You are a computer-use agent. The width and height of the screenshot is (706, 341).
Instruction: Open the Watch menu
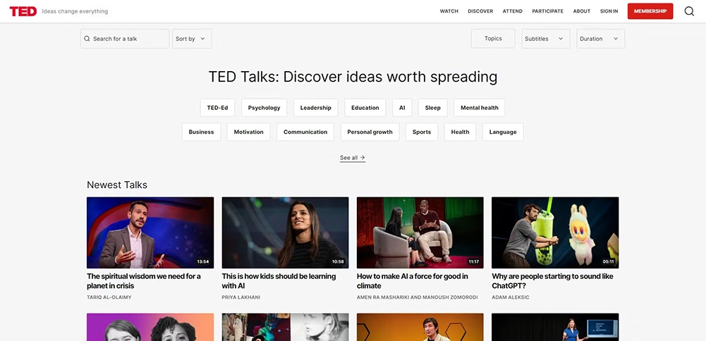pos(449,11)
